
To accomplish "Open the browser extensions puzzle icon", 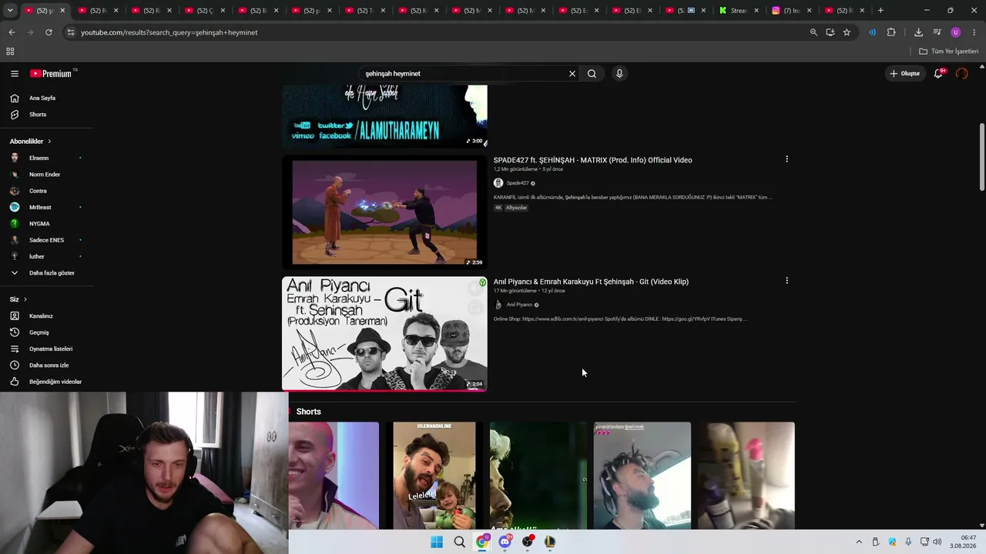I will click(891, 32).
